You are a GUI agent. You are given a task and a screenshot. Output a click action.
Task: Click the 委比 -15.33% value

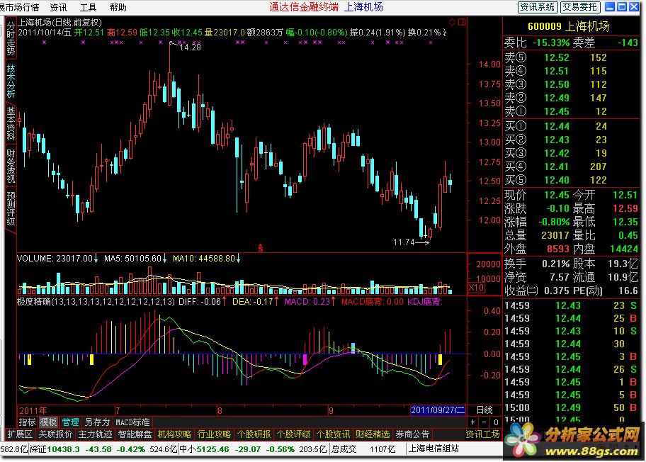551,43
